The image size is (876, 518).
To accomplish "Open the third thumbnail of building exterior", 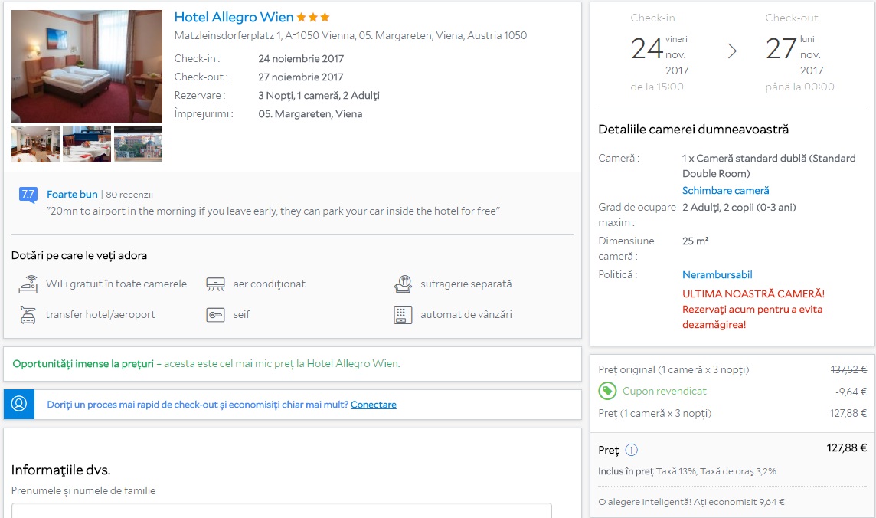I will pos(138,144).
